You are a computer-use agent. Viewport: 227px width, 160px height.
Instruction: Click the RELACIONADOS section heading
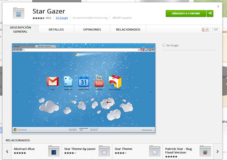[18, 140]
